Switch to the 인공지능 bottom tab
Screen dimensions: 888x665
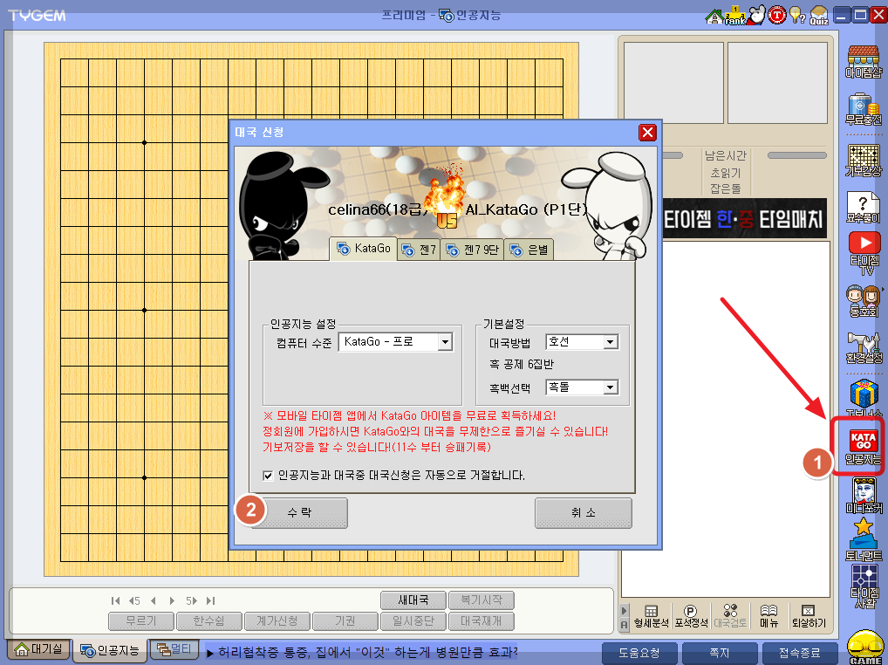pyautogui.click(x=110, y=650)
